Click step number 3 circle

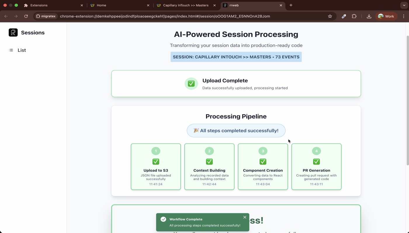[x=263, y=151]
